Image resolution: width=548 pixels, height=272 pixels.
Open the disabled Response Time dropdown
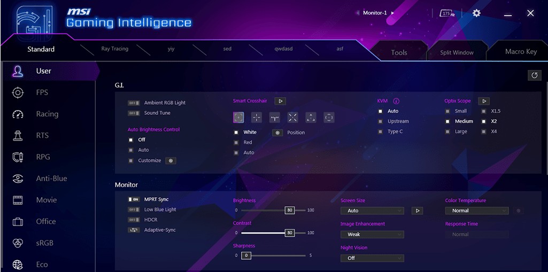[477, 234]
